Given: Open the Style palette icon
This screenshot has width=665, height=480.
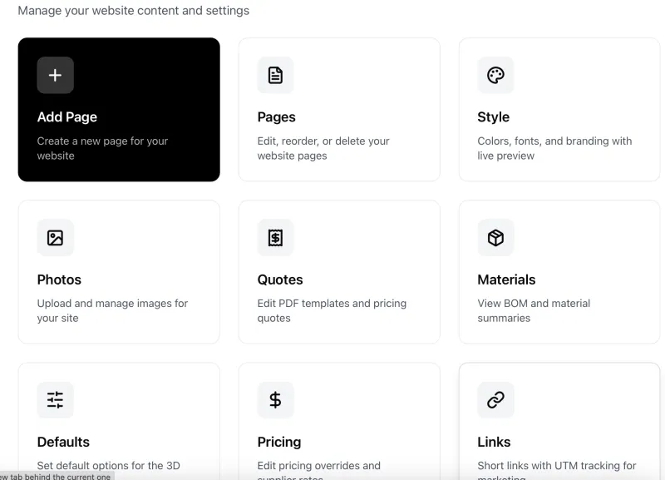Looking at the screenshot, I should point(495,75).
